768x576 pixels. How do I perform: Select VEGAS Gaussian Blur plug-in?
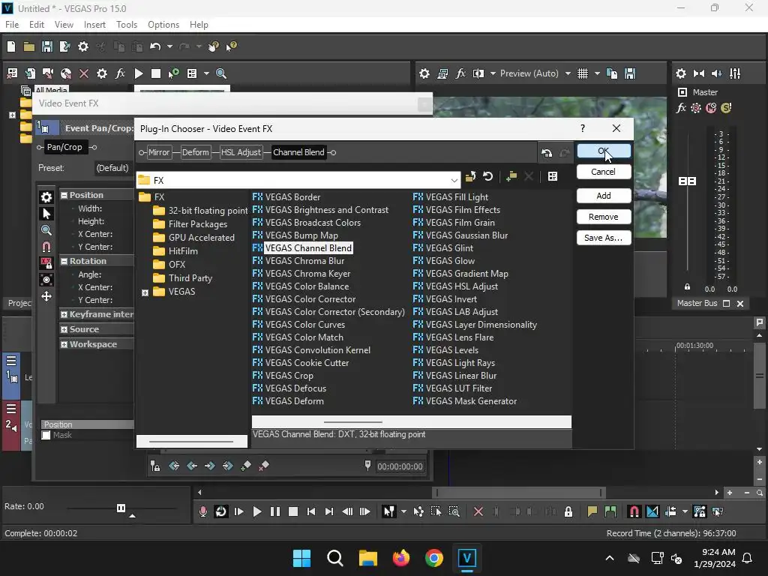tap(460, 235)
